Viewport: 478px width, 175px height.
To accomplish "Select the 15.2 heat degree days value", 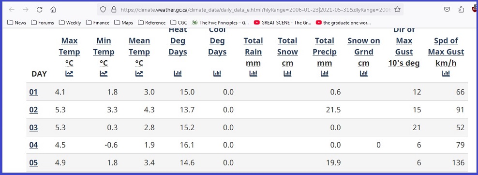I will click(187, 127).
